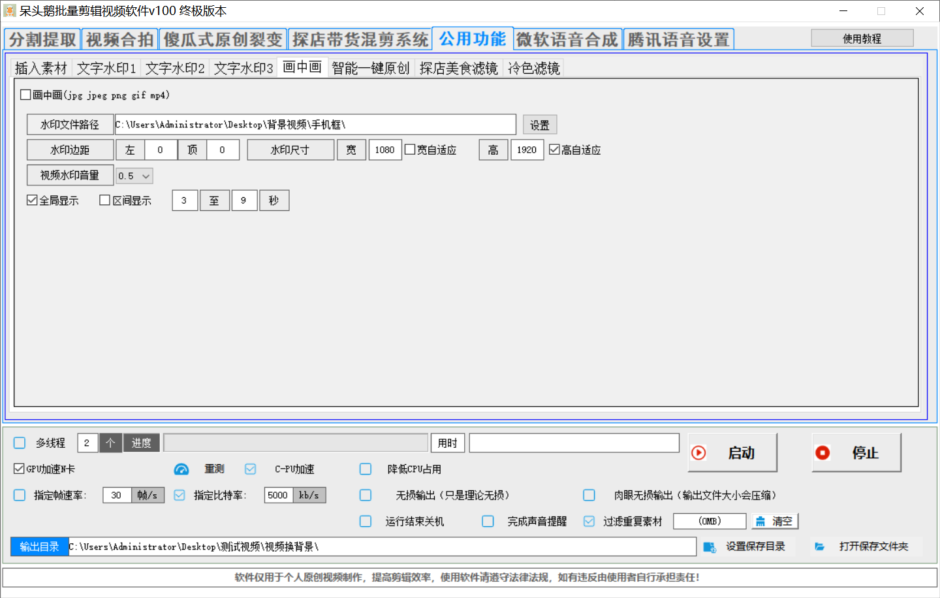Open the 微软语音合成 tab

point(567,39)
